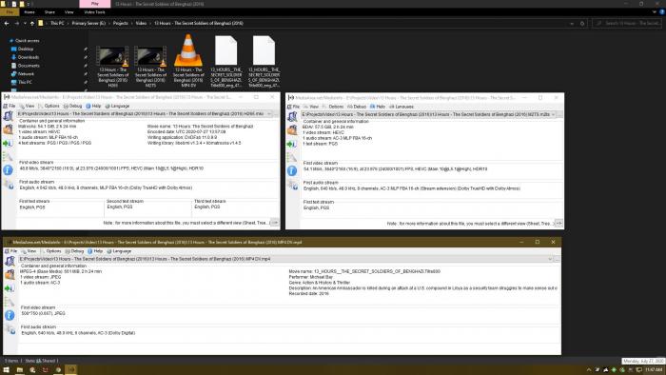Viewport: 666px width, 375px height.
Task: Click browse '...' button in M2TS MediaInfo window
Action: tap(559, 114)
